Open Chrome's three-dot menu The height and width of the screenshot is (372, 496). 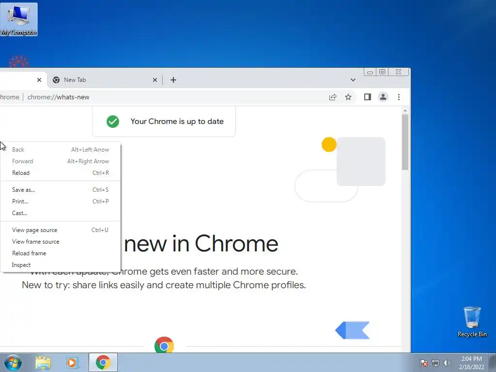click(399, 97)
